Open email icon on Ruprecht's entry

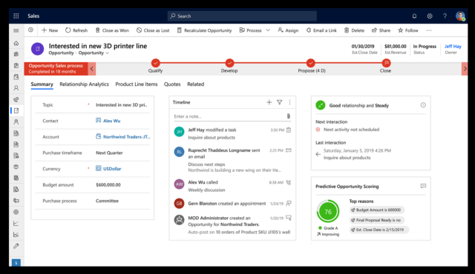pyautogui.click(x=289, y=150)
